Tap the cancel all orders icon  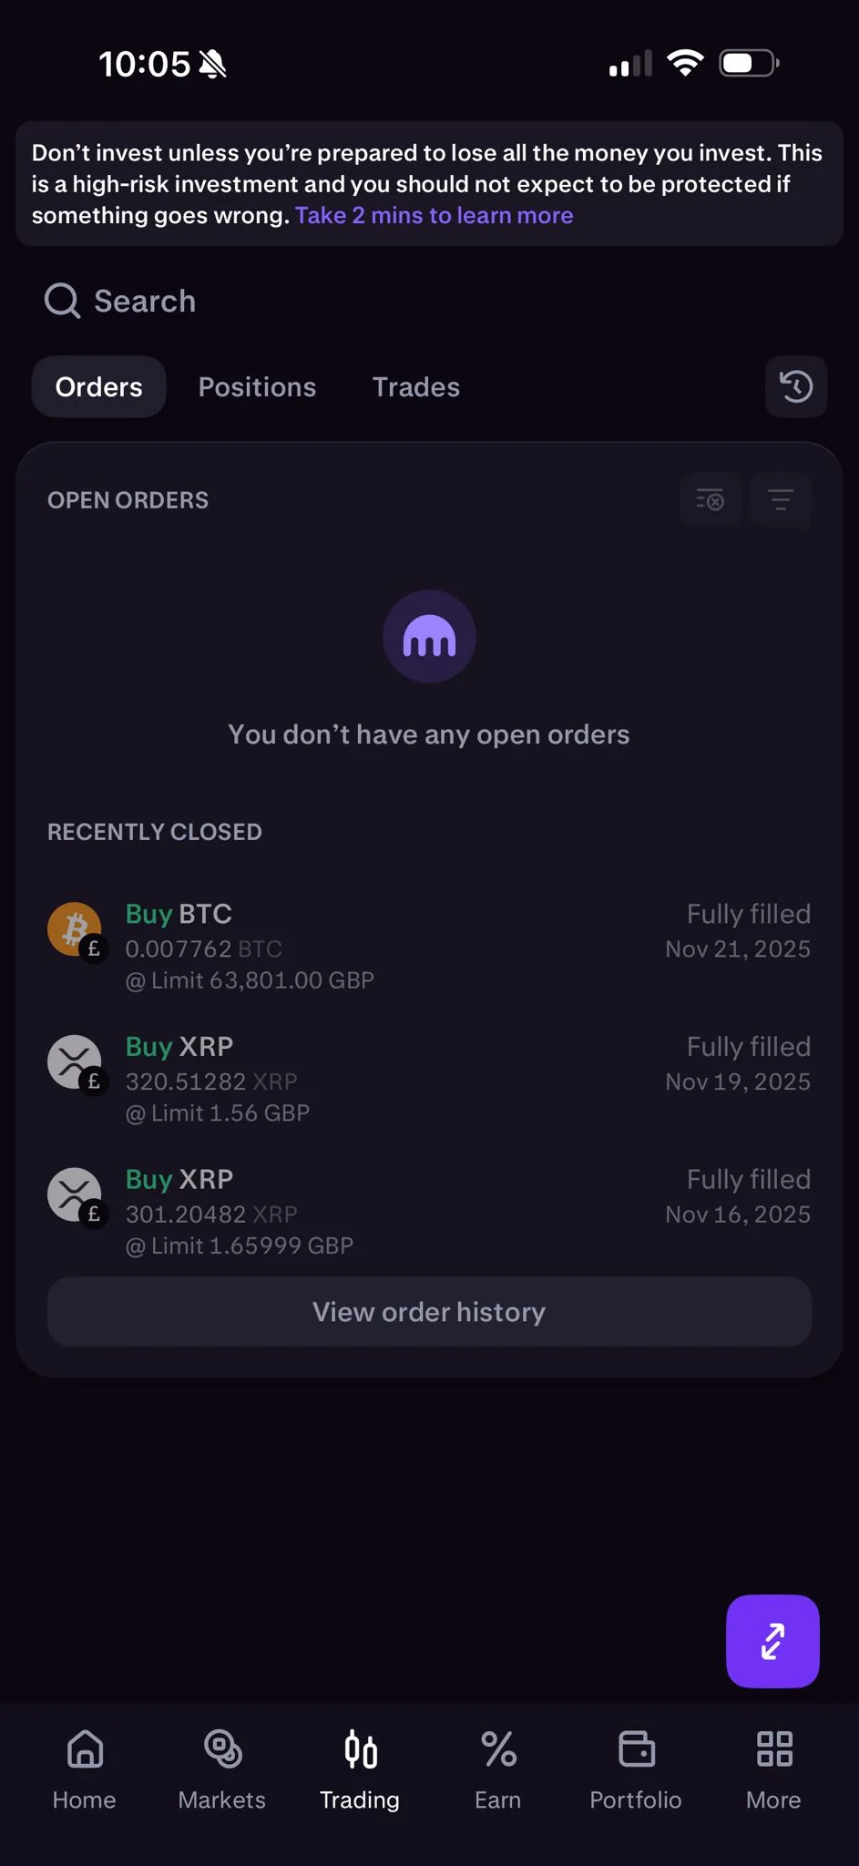711,500
